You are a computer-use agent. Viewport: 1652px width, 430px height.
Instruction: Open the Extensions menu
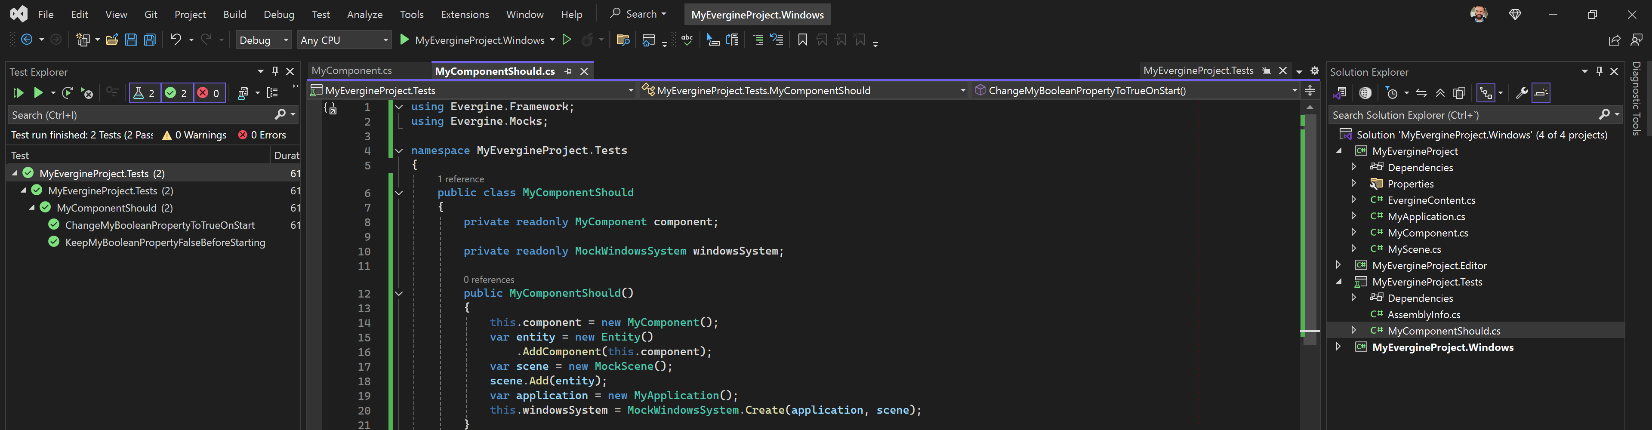(x=464, y=14)
